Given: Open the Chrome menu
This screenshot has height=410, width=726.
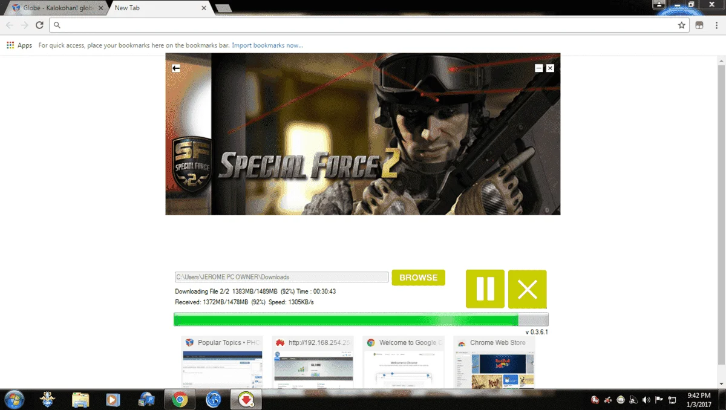Looking at the screenshot, I should (x=716, y=25).
